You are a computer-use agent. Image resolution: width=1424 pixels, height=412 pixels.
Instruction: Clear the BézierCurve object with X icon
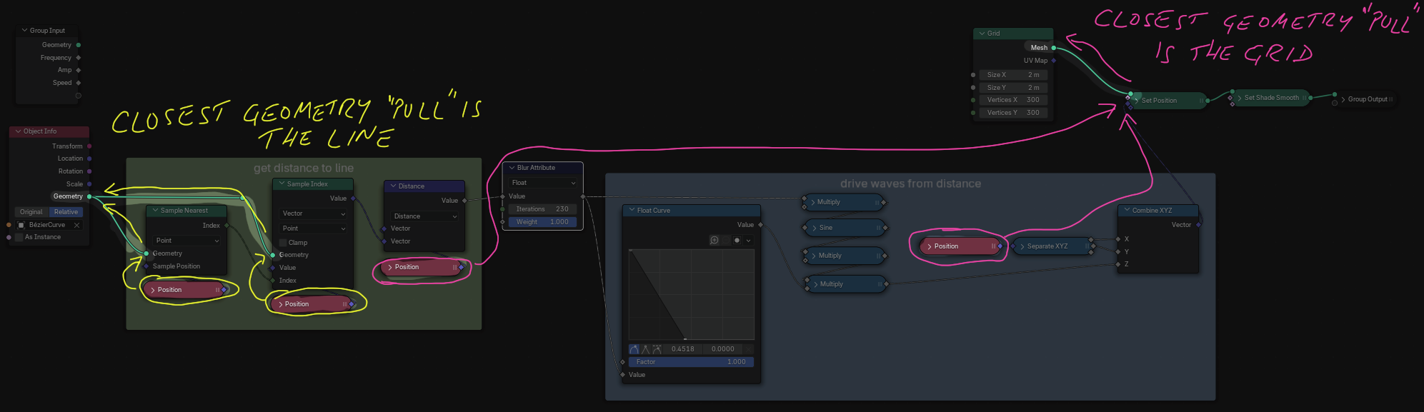[77, 225]
